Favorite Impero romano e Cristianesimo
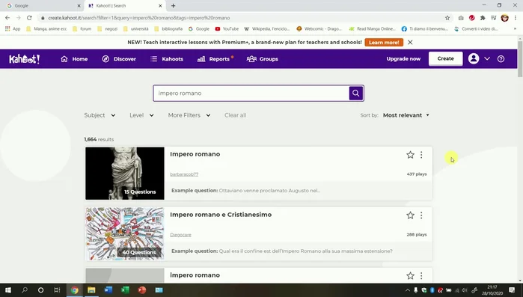523x297 pixels. 410,215
